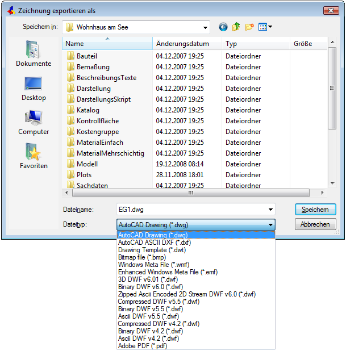Click the MaterialEinfach folder icon

pos(70,143)
